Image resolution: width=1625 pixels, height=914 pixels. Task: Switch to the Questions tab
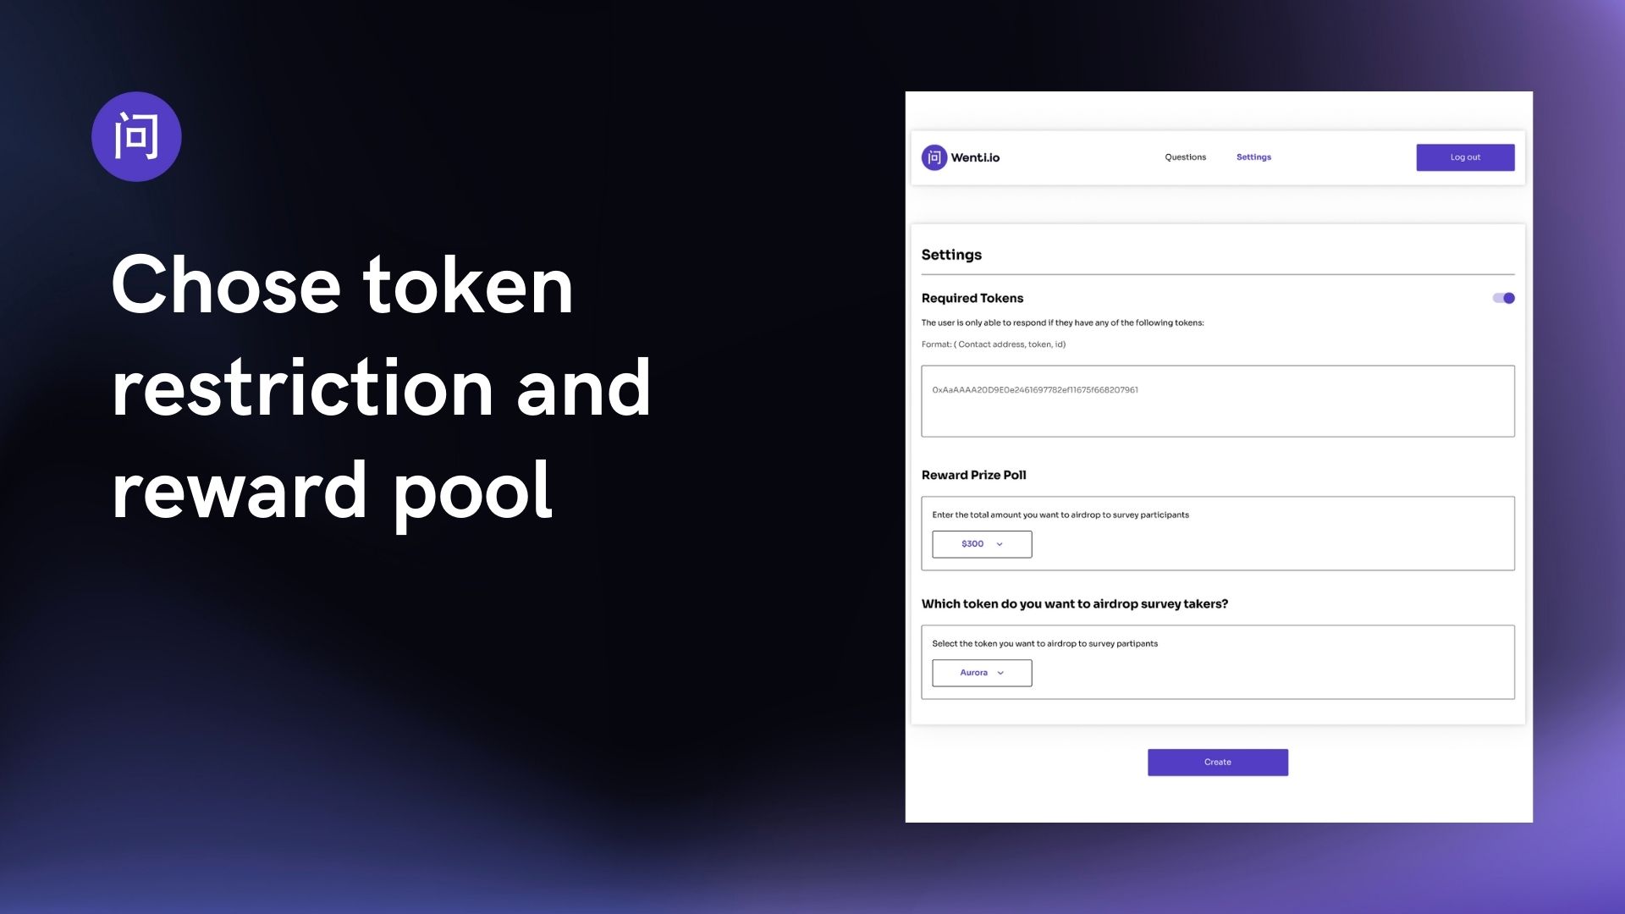(1185, 157)
